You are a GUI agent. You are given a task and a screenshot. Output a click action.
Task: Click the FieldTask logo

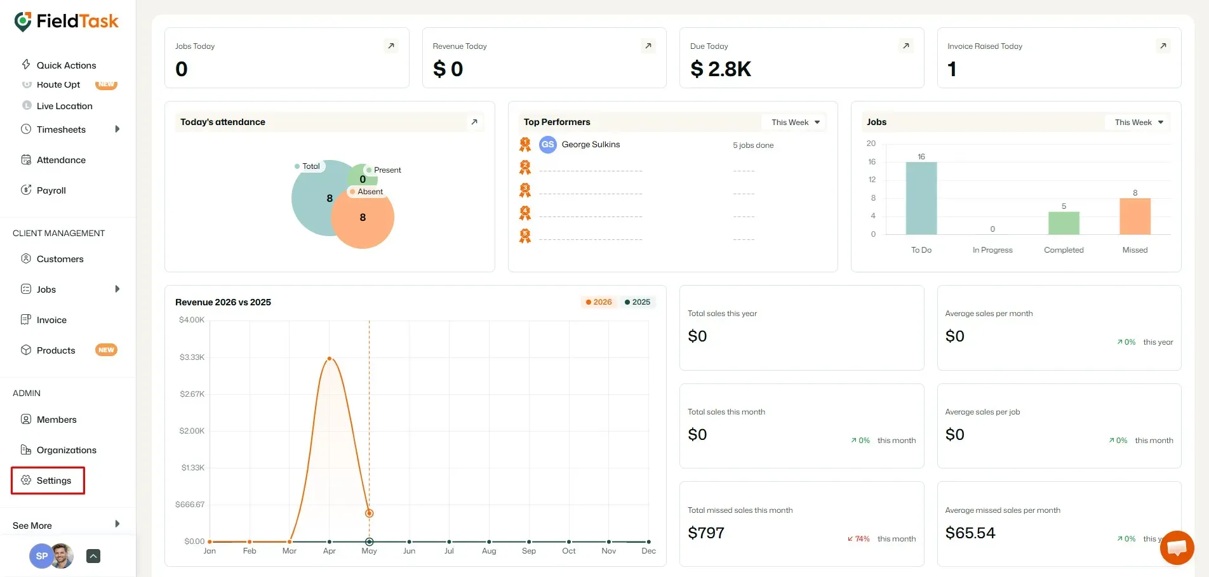(66, 22)
